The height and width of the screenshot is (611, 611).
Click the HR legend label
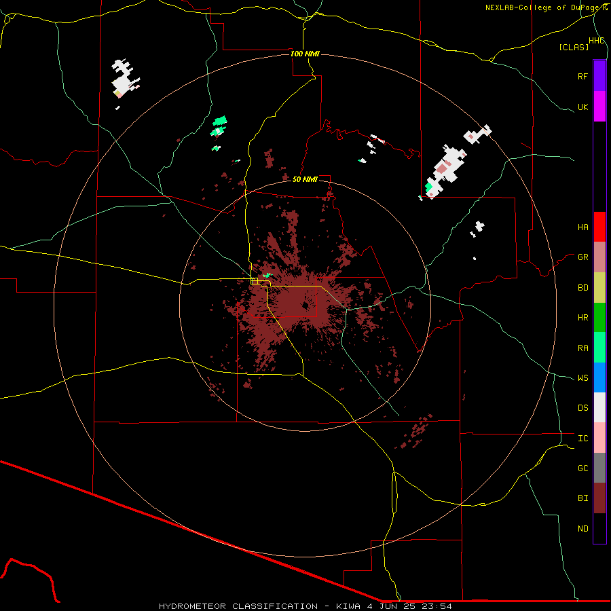[582, 318]
